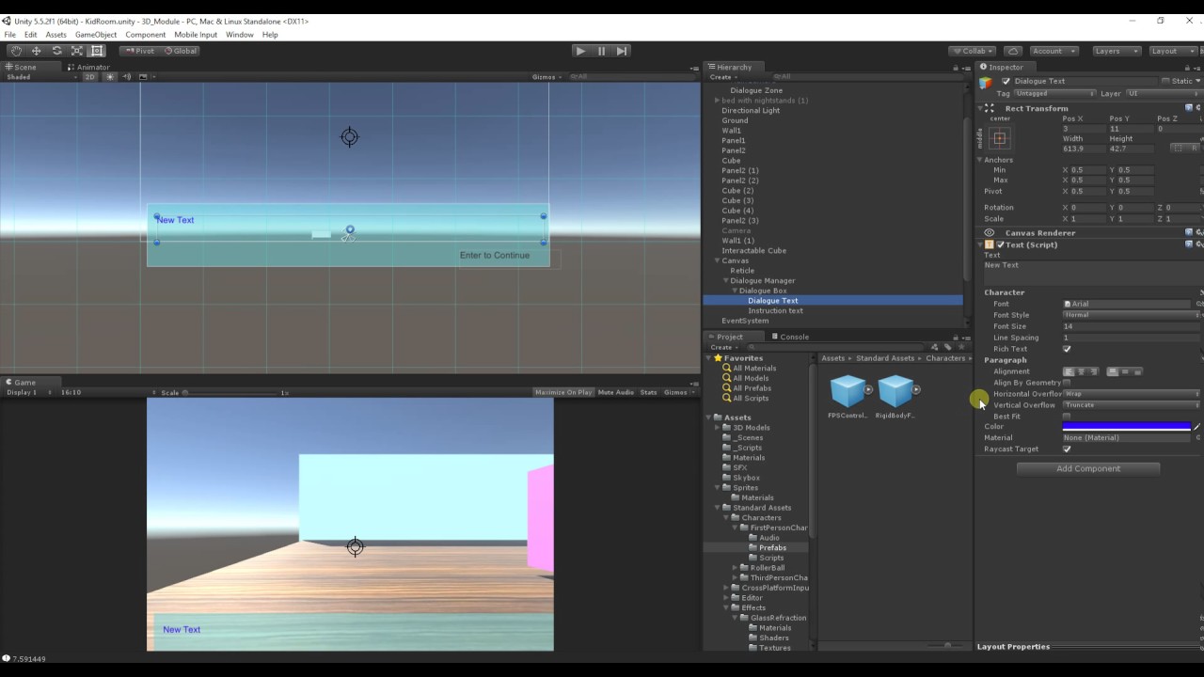The height and width of the screenshot is (677, 1204).
Task: Expand the FirstPersonCharacter folder in Project panel
Action: coord(735,527)
